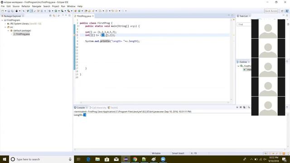This screenshot has width=290, height=163.
Task: Click the Save toolbar icon
Action: 9,11
